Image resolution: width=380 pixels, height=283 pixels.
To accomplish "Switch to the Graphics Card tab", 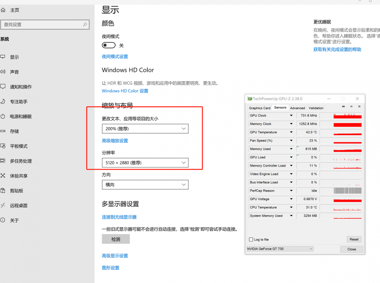I will coord(260,108).
